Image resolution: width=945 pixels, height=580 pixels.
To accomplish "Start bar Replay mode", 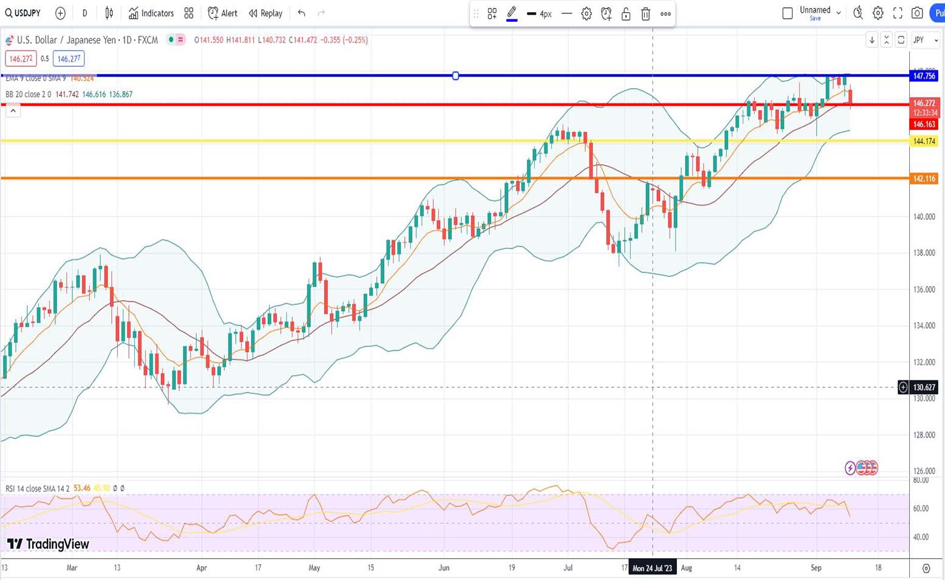I will (266, 13).
